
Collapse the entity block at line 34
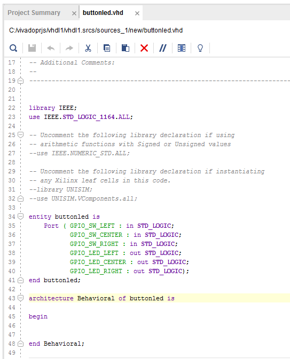(21, 217)
